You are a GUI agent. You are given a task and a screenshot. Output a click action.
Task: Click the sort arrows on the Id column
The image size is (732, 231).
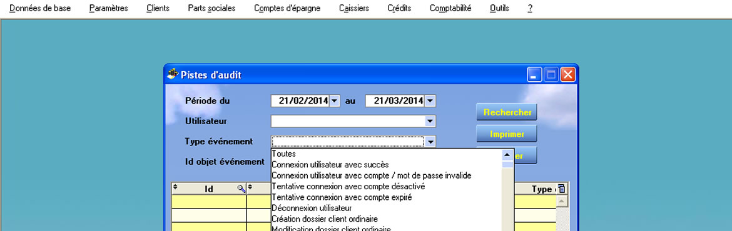175,188
